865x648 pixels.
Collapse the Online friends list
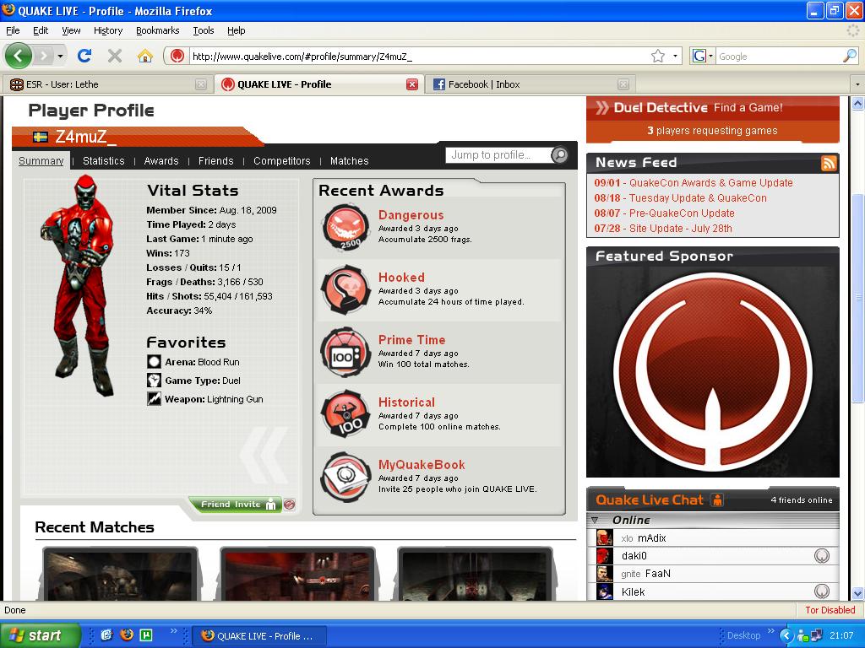click(x=595, y=520)
